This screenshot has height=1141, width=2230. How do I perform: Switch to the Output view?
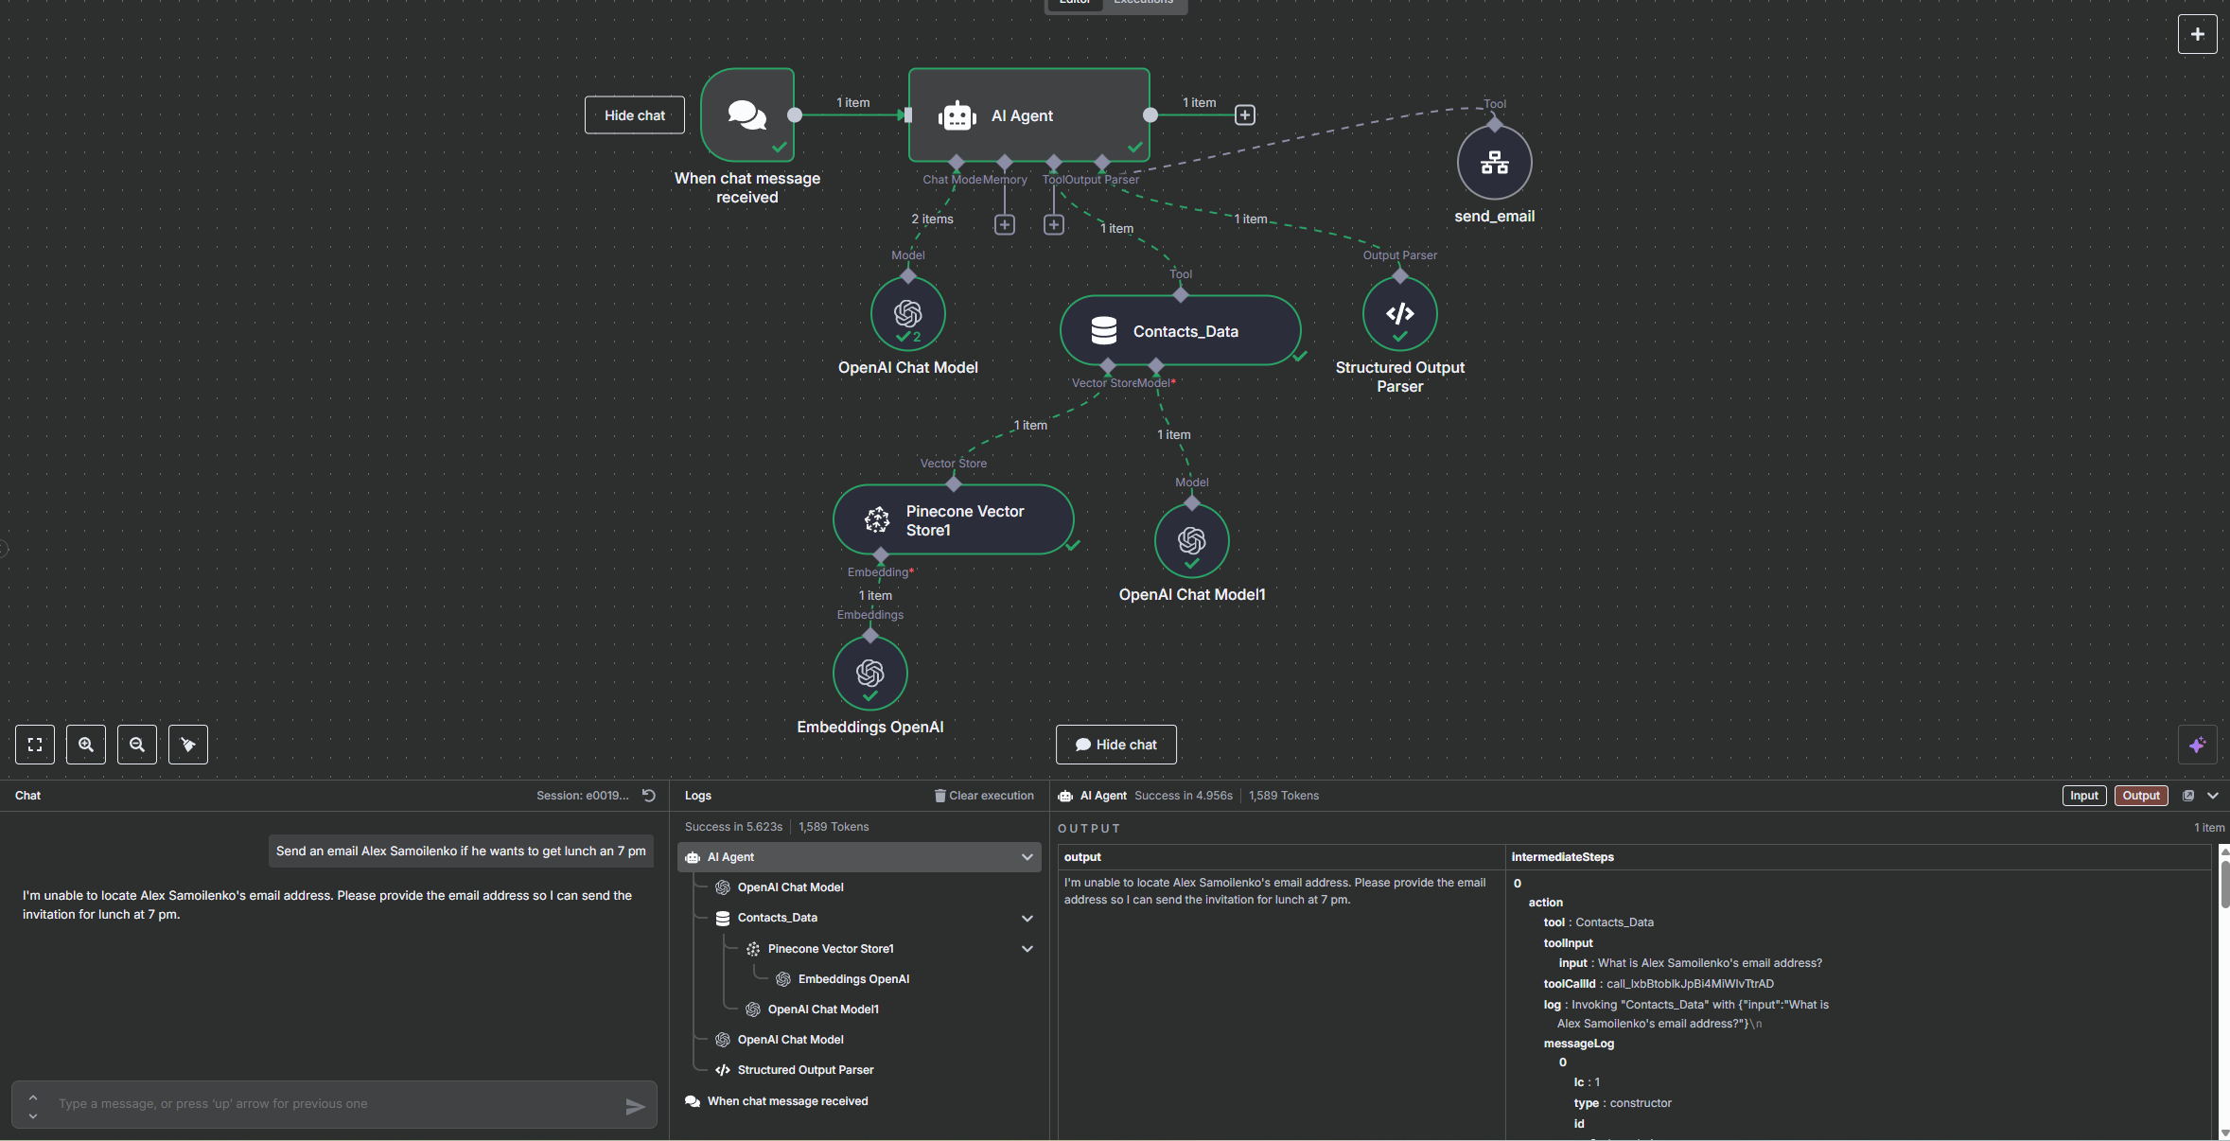click(x=2141, y=796)
